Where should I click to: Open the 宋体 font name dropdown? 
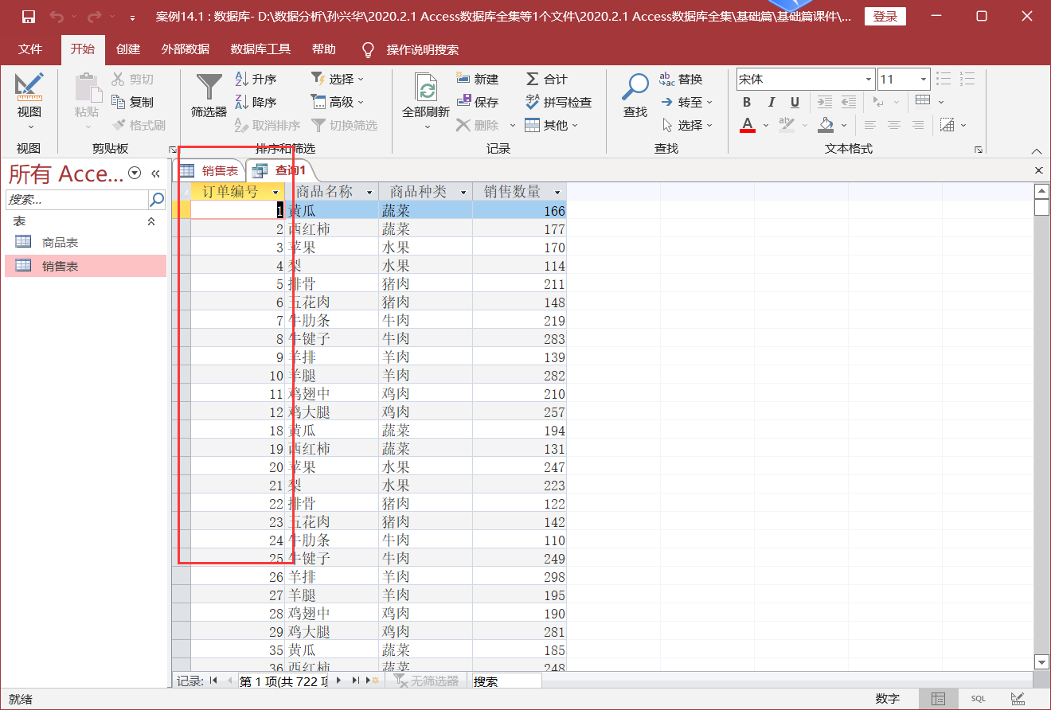click(869, 80)
